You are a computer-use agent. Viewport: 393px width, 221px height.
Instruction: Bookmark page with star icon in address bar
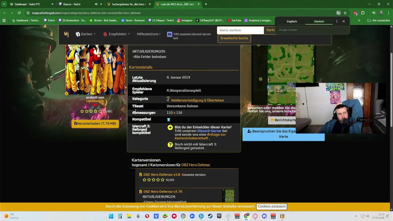(x=345, y=13)
